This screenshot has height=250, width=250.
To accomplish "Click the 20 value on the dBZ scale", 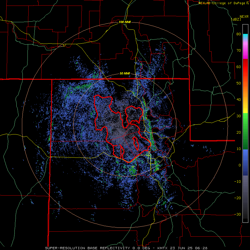I will [239, 132].
